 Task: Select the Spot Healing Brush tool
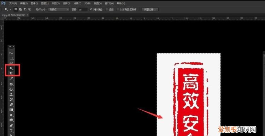[11, 84]
